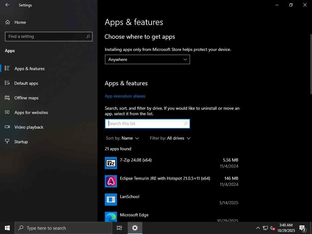The width and height of the screenshot is (312, 234).
Task: Open Video playback settings
Action: (x=29, y=127)
